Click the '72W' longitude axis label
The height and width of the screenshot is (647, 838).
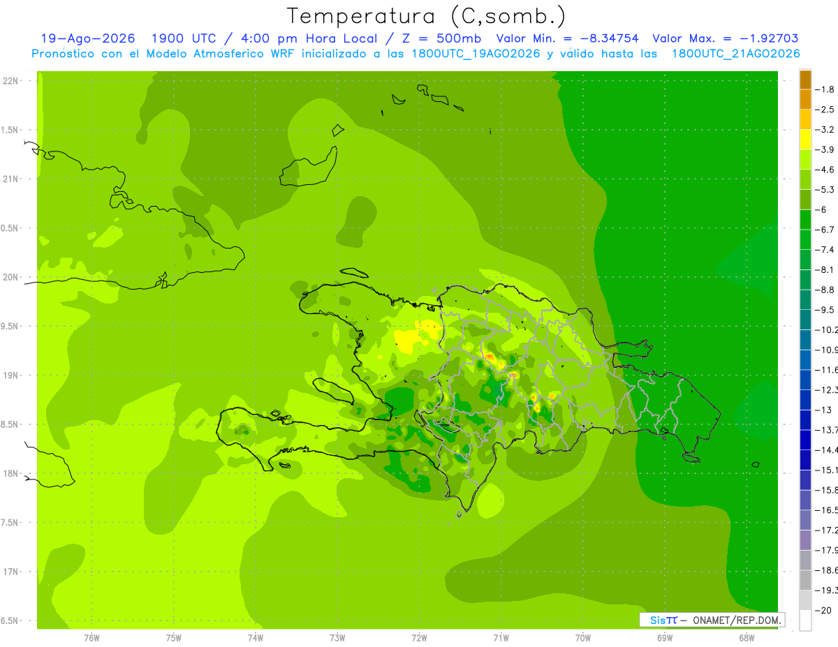(x=419, y=637)
